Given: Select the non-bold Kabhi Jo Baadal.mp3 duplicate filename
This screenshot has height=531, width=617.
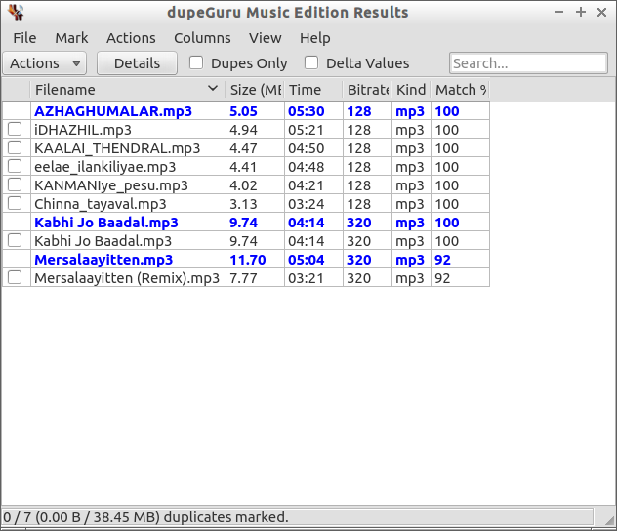Looking at the screenshot, I should 103,241.
